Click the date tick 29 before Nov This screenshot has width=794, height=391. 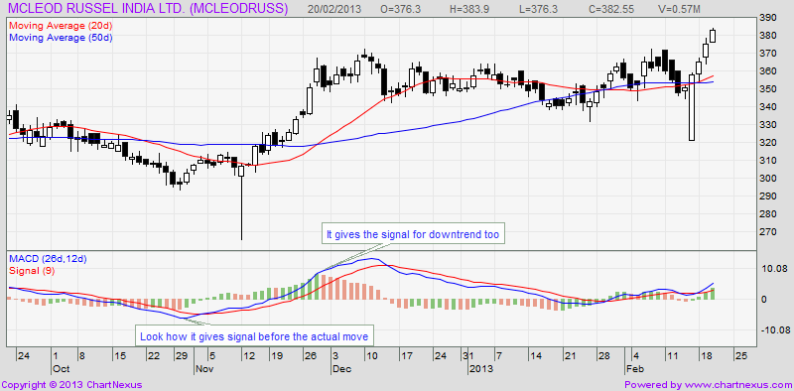pyautogui.click(x=181, y=355)
